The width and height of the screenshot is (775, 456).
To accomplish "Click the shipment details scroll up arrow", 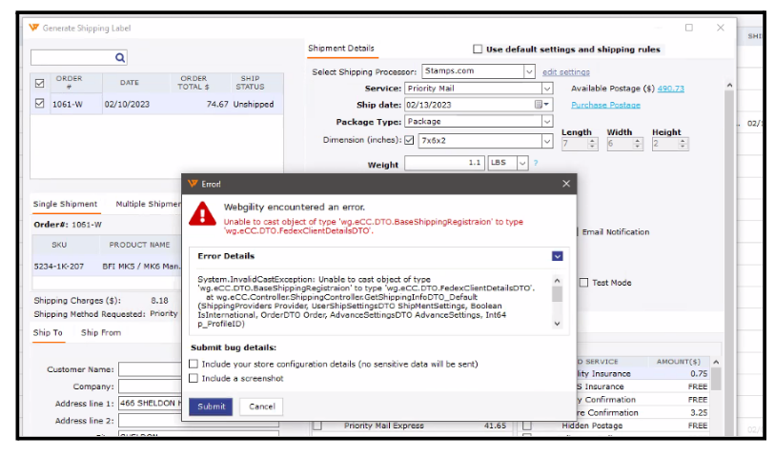I will click(729, 86).
